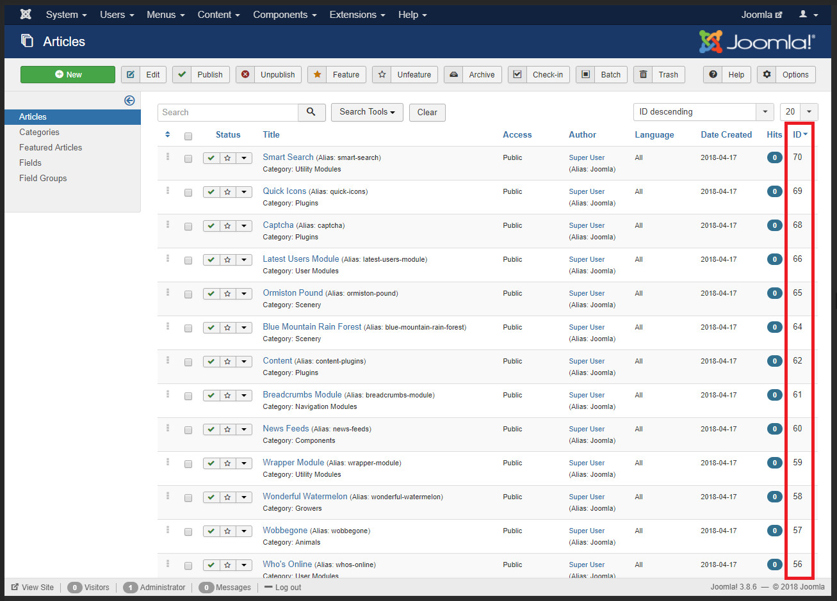837x601 pixels.
Task: Open the user account icon menu
Action: (x=809, y=14)
